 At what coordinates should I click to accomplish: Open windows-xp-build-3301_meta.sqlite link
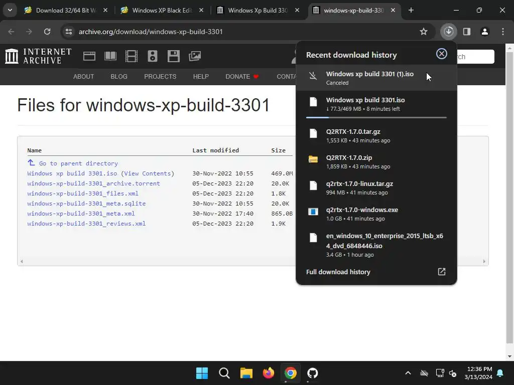[86, 204]
